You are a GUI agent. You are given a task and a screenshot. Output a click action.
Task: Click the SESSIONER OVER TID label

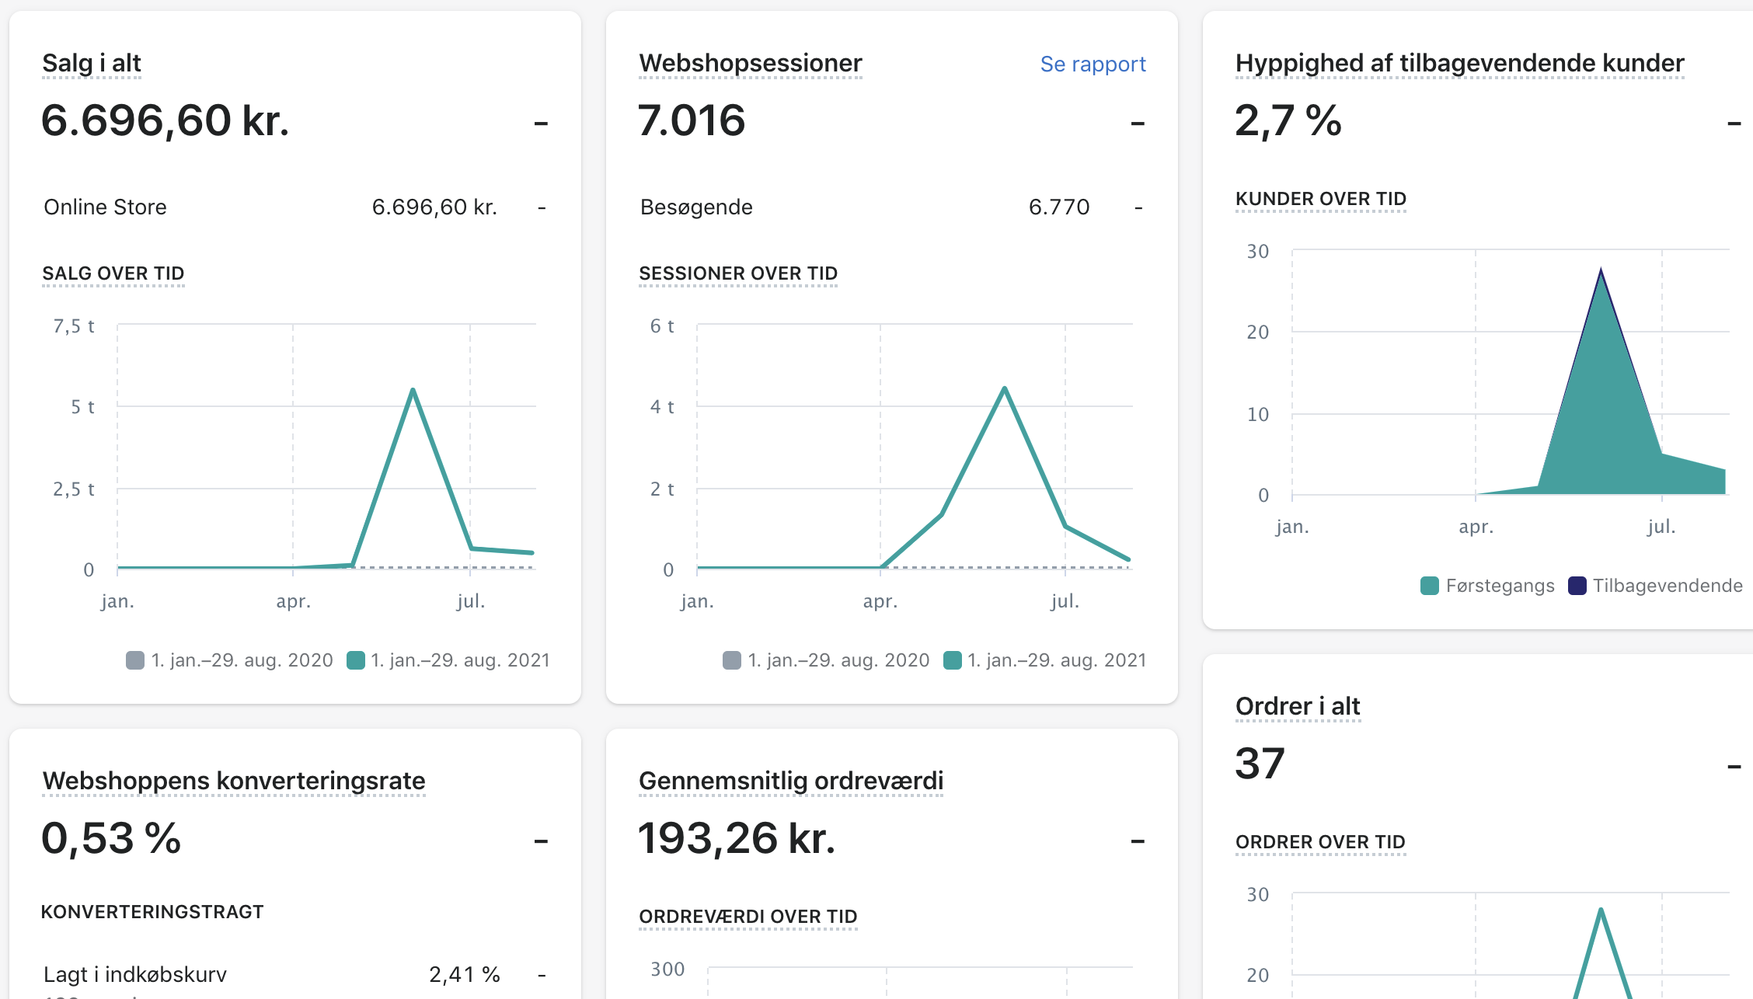coord(737,273)
